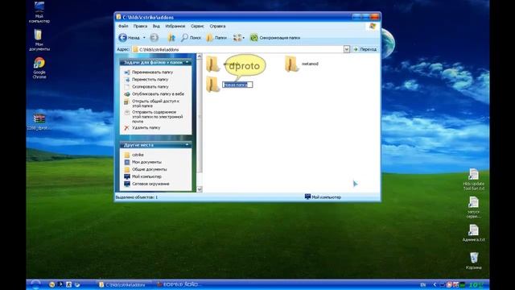Open Сетевое окружение link in side panel

coord(150,184)
